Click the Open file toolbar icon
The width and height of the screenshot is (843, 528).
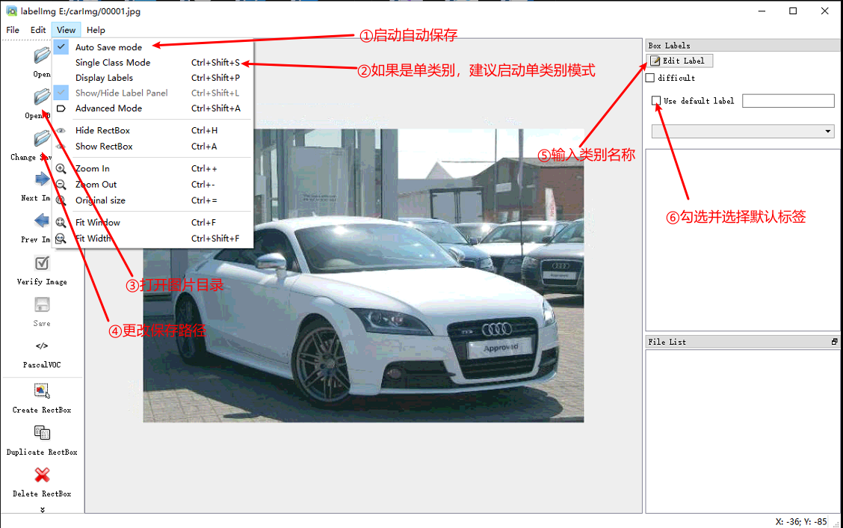pos(41,55)
